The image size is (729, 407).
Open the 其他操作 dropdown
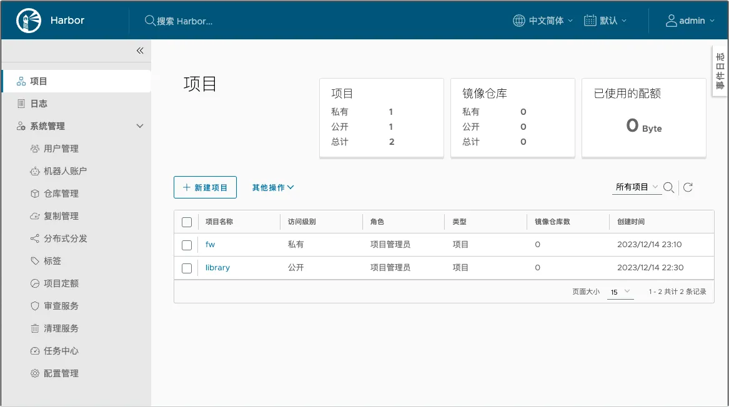(x=273, y=187)
